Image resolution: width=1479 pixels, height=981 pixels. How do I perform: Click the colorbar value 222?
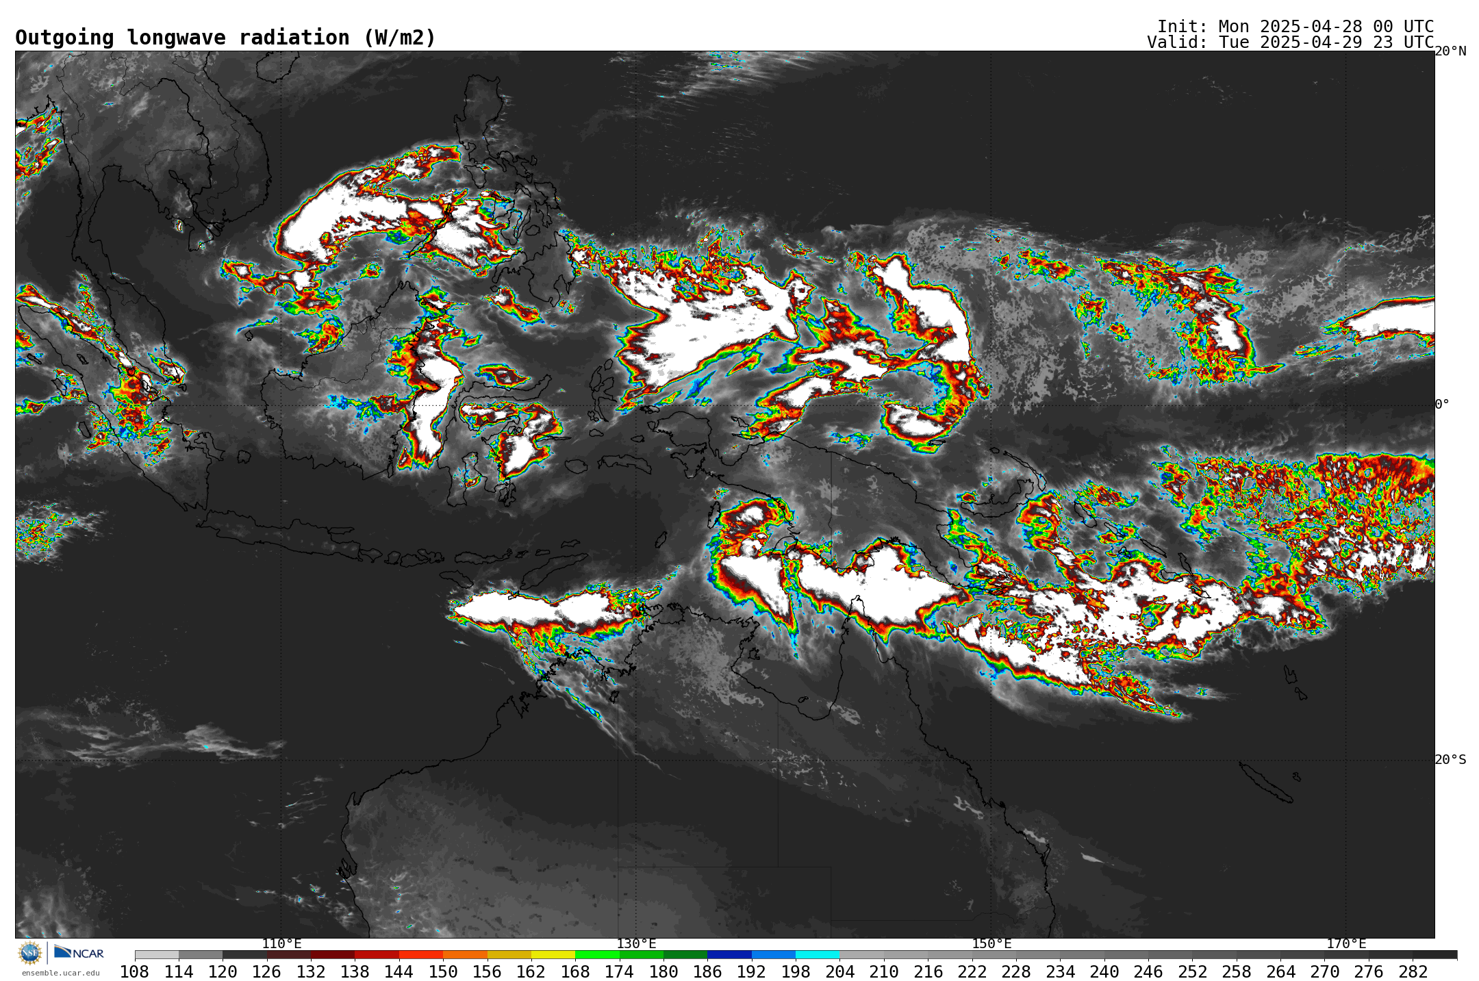[972, 972]
